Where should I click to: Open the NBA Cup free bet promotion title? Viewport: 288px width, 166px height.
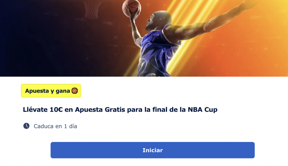(120, 110)
